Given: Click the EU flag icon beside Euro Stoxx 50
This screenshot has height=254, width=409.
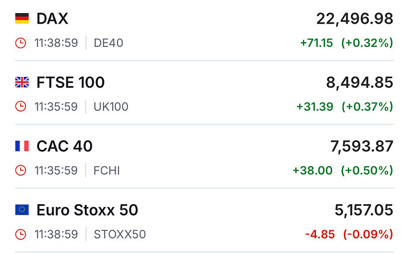Looking at the screenshot, I should (x=22, y=209).
